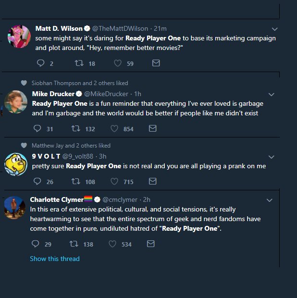This screenshot has width=297, height=298.
Task: Send Matt D. Wilson's tweet via message
Action: pyautogui.click(x=156, y=63)
